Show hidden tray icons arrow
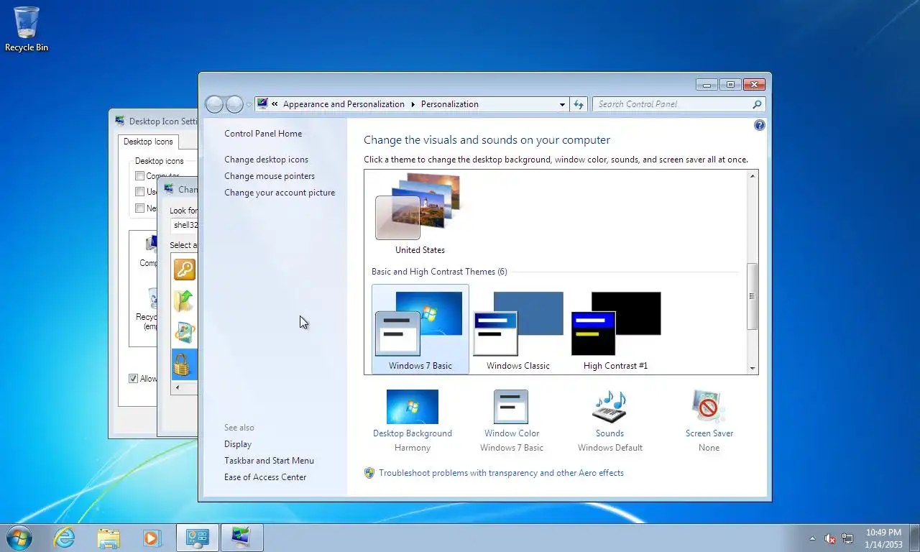920x552 pixels. coord(812,538)
